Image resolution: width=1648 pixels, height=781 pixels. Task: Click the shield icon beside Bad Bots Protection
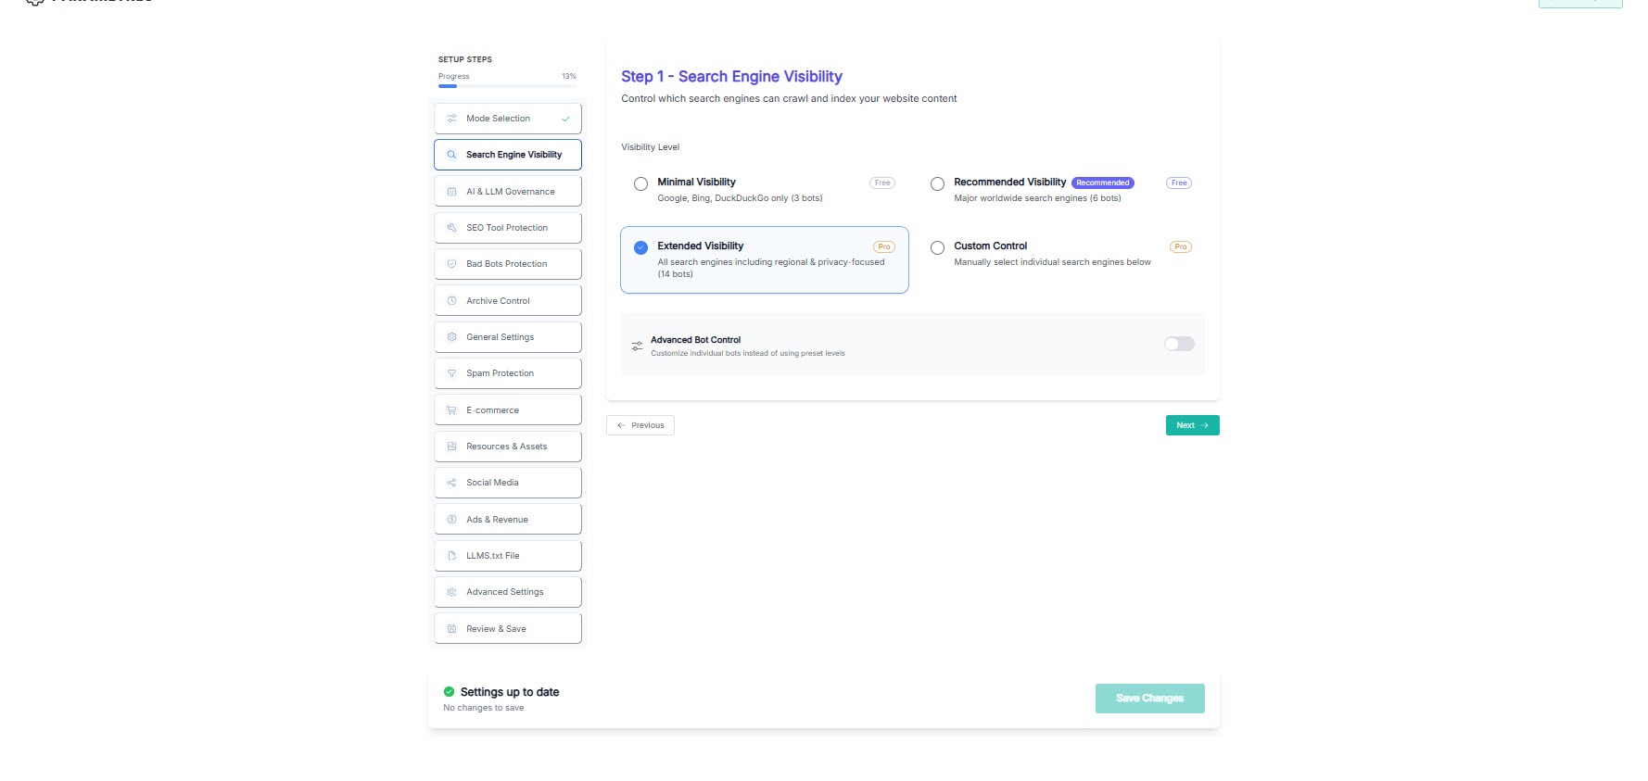point(451,264)
